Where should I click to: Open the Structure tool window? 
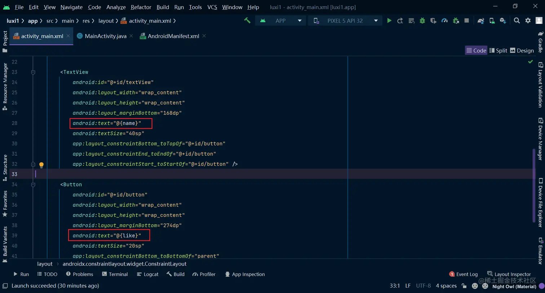coord(5,168)
